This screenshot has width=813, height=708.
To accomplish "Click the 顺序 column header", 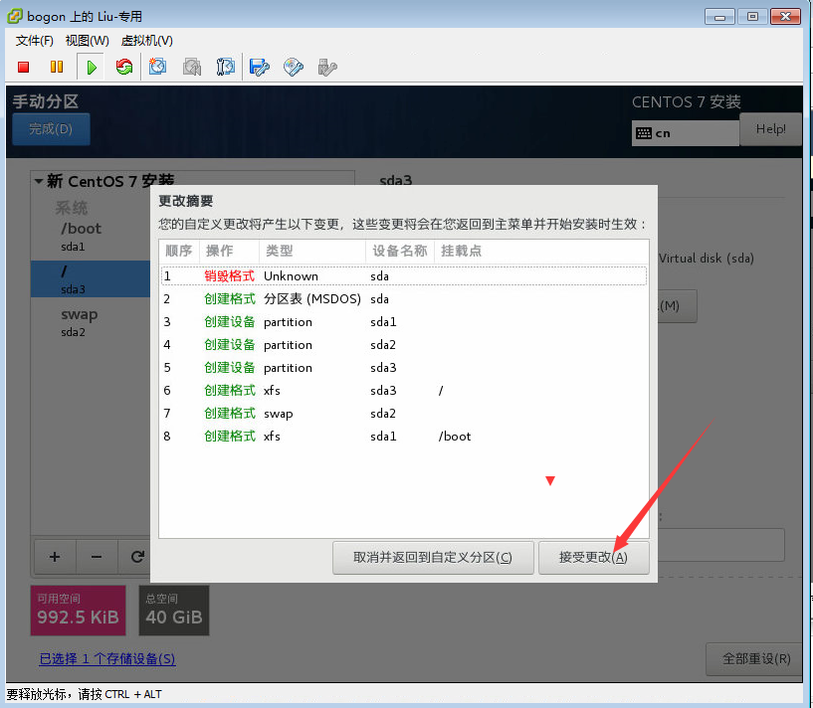I will coord(179,251).
